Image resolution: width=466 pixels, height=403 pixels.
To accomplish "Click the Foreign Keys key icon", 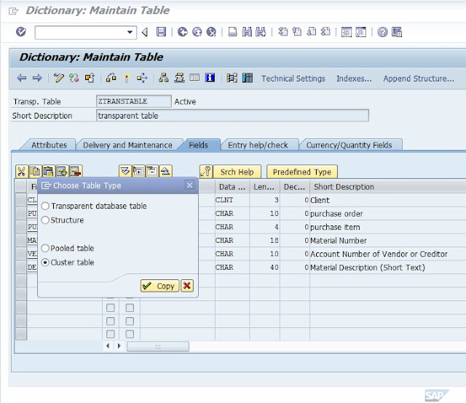I will click(x=206, y=172).
